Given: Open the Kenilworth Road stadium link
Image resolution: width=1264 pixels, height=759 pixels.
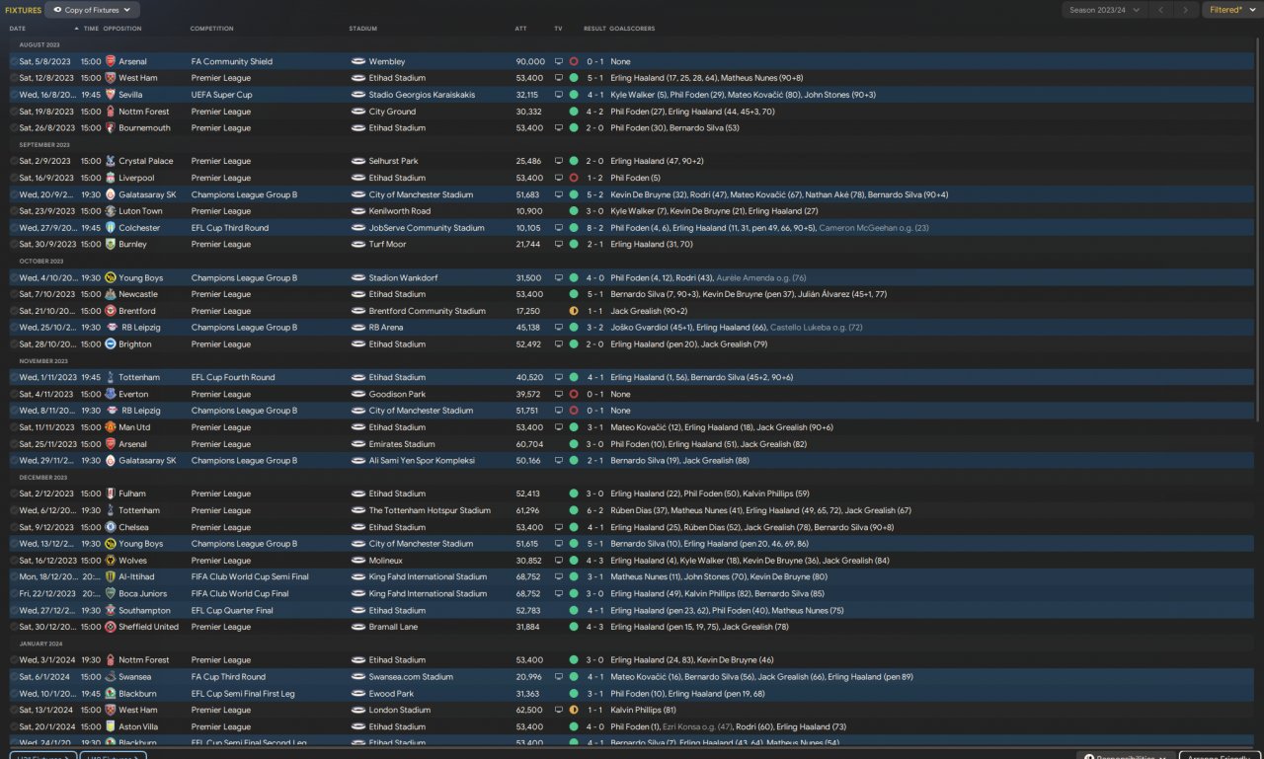Looking at the screenshot, I should (x=400, y=211).
